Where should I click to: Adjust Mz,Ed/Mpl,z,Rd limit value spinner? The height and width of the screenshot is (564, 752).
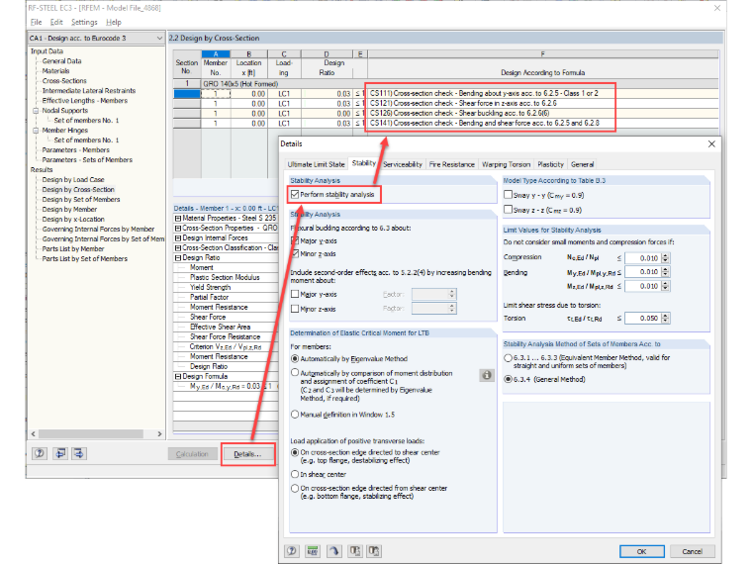[x=665, y=286]
